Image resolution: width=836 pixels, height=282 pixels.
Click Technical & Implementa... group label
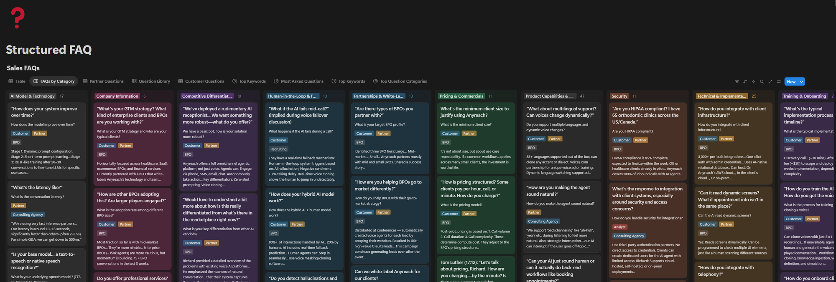point(722,96)
